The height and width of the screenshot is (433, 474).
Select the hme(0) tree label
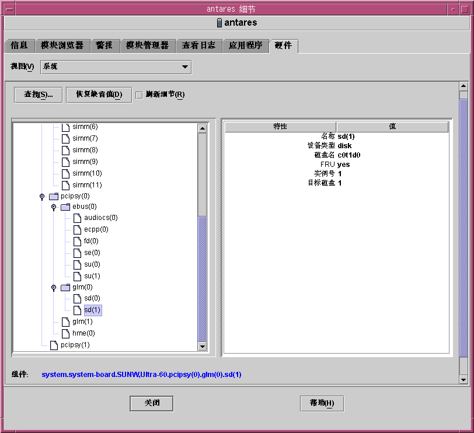click(x=83, y=333)
